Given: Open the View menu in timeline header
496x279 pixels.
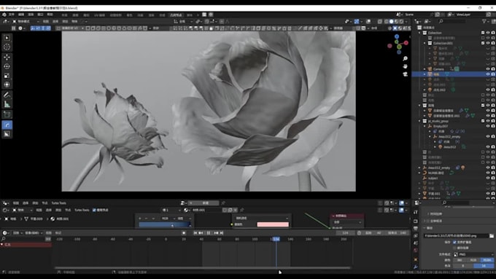Looking at the screenshot, I should [x=48, y=233].
